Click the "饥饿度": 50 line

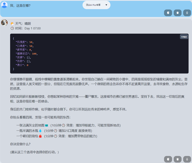(25, 42)
